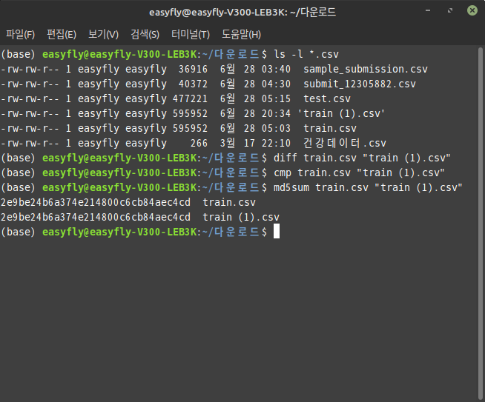
Task: Click the terminal cursor block at prompt
Action: [277, 232]
